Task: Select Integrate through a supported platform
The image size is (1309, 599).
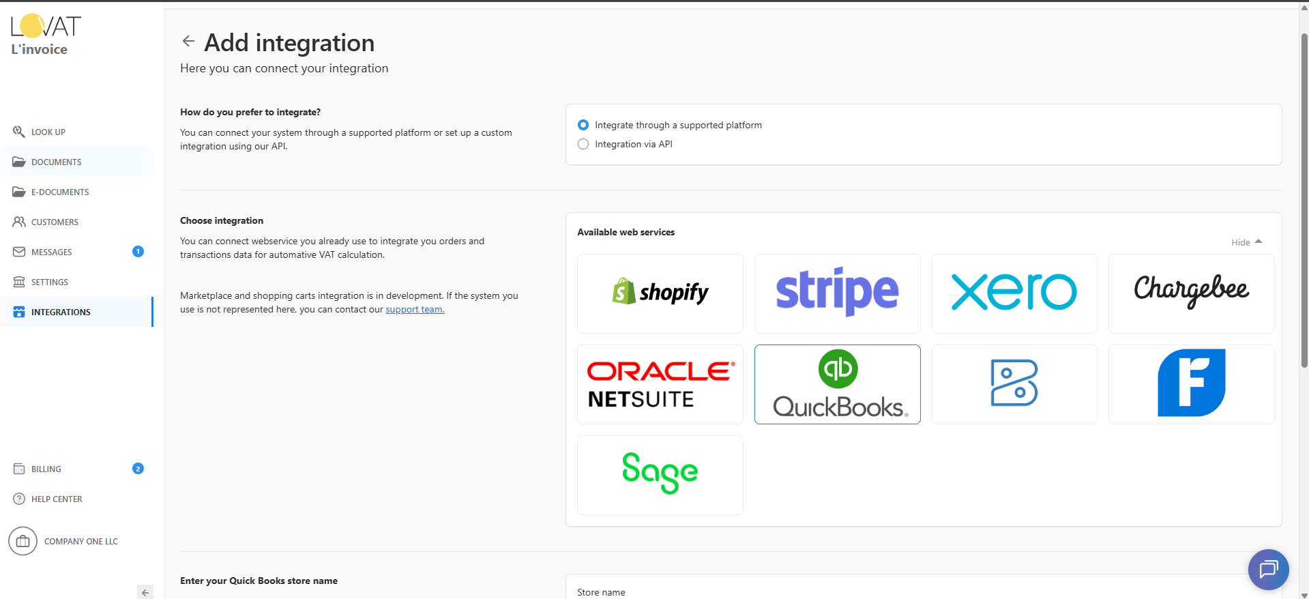Action: [583, 125]
